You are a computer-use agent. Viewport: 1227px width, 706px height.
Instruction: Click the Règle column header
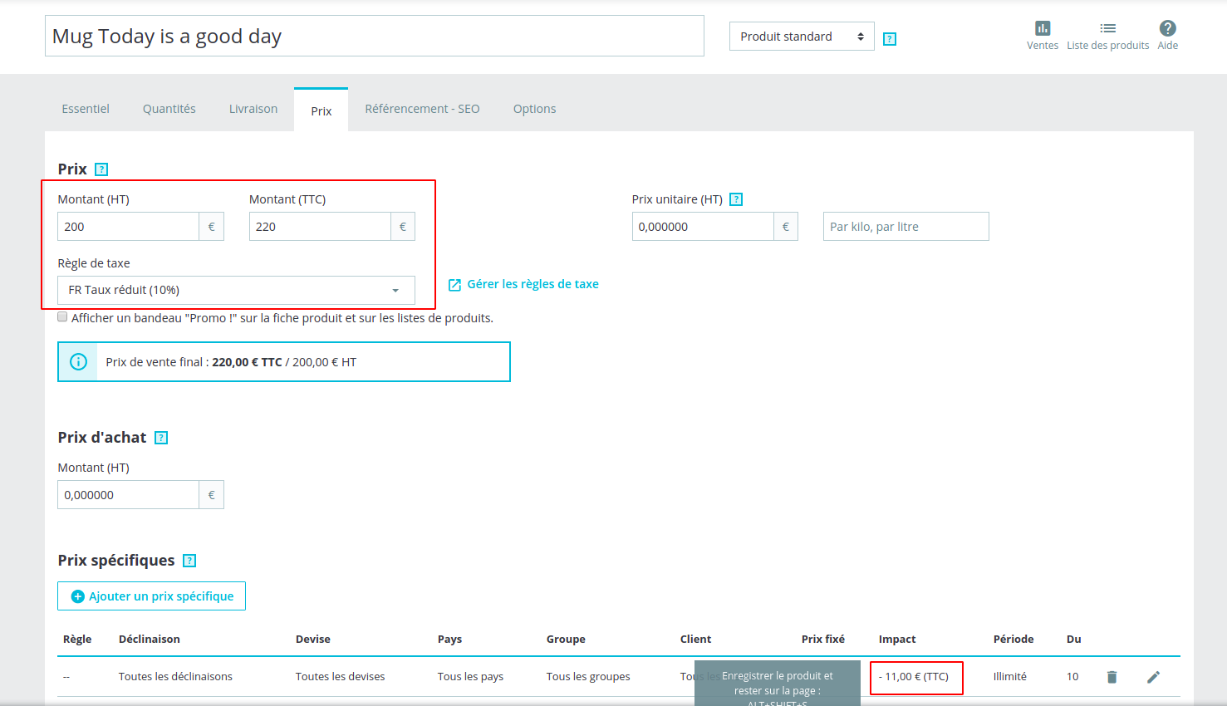[x=77, y=639]
